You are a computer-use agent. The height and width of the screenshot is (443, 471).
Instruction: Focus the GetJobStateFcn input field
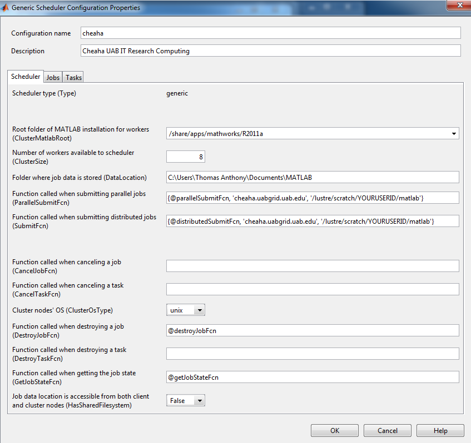pyautogui.click(x=313, y=377)
